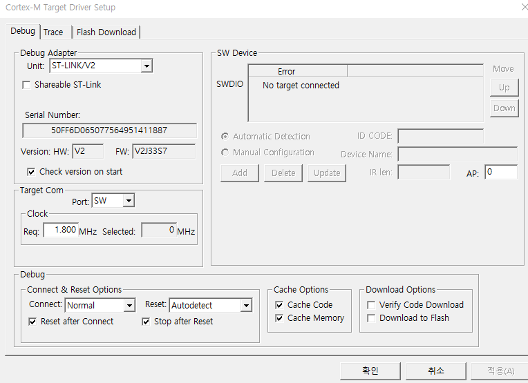Screen dimensions: 528x383
Task: Click the Selected clock field
Action: pyautogui.click(x=159, y=230)
